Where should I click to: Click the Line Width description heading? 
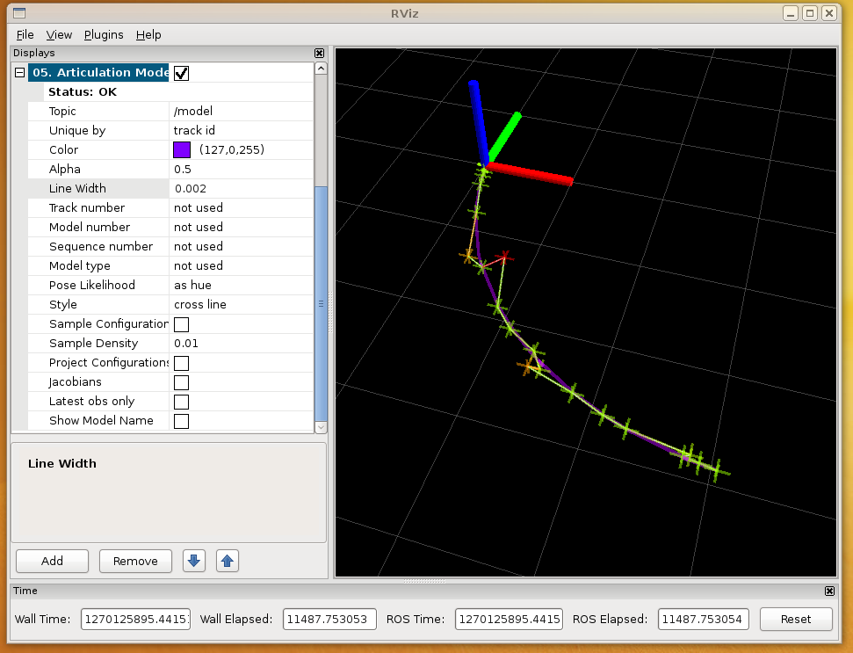click(62, 464)
